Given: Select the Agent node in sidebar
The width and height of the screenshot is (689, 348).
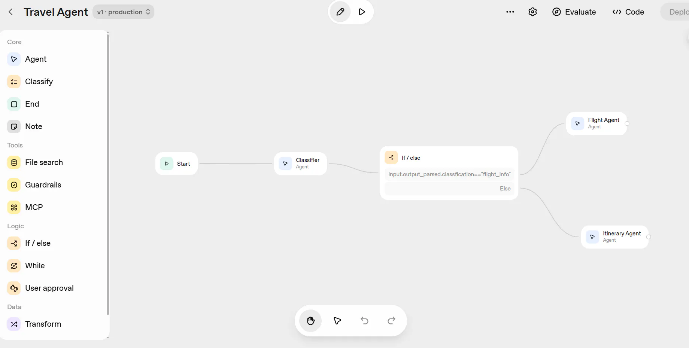Looking at the screenshot, I should 36,59.
